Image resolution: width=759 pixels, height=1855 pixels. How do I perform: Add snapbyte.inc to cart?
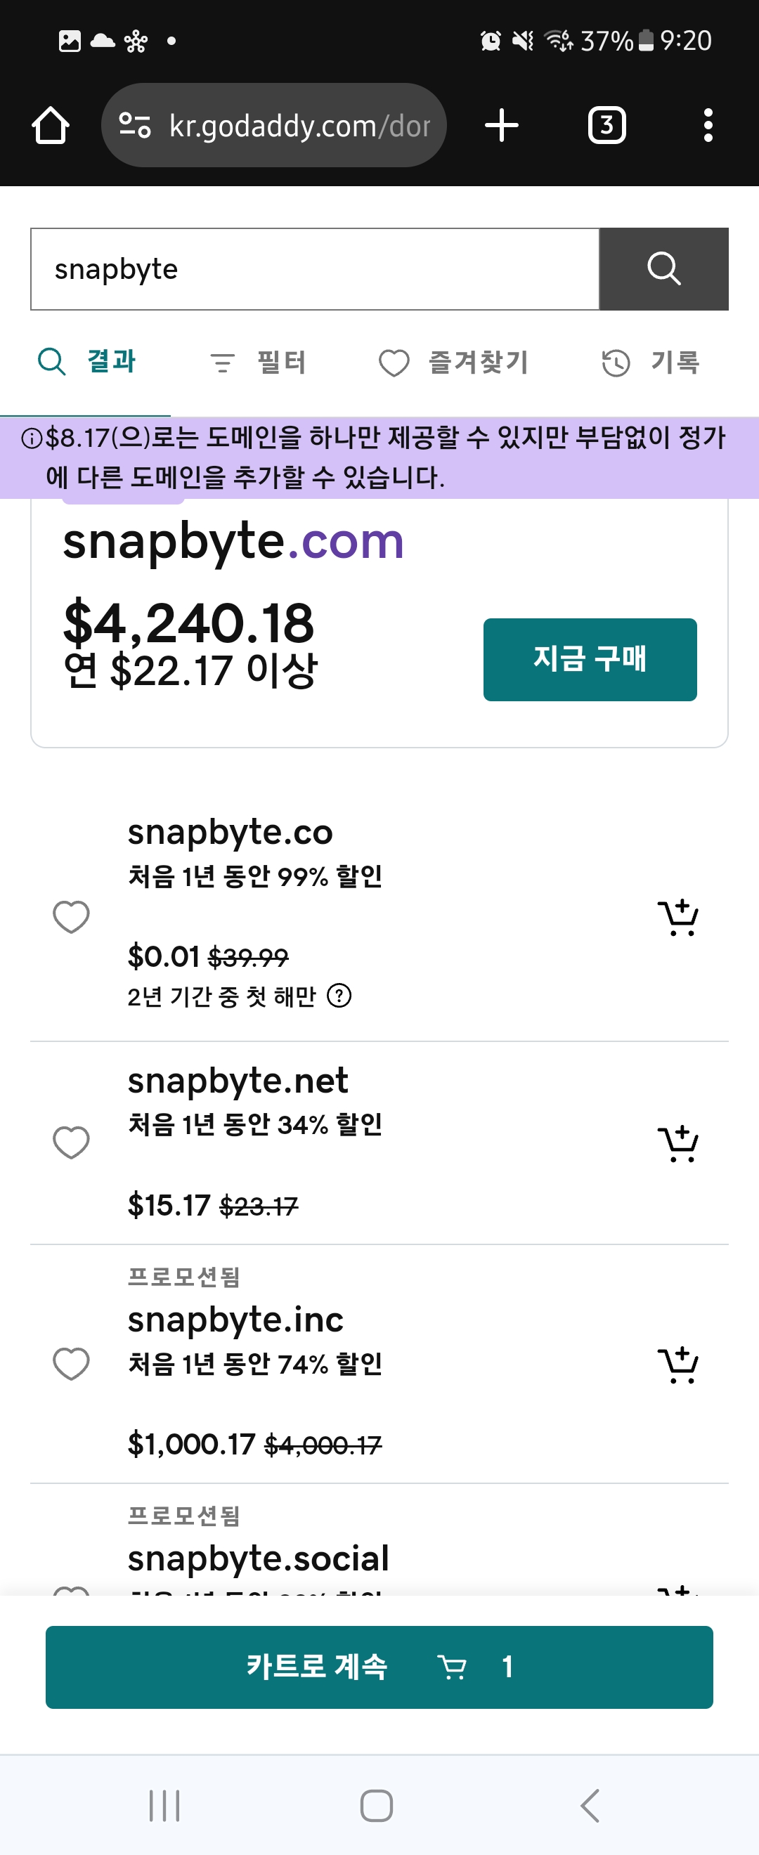point(677,1365)
